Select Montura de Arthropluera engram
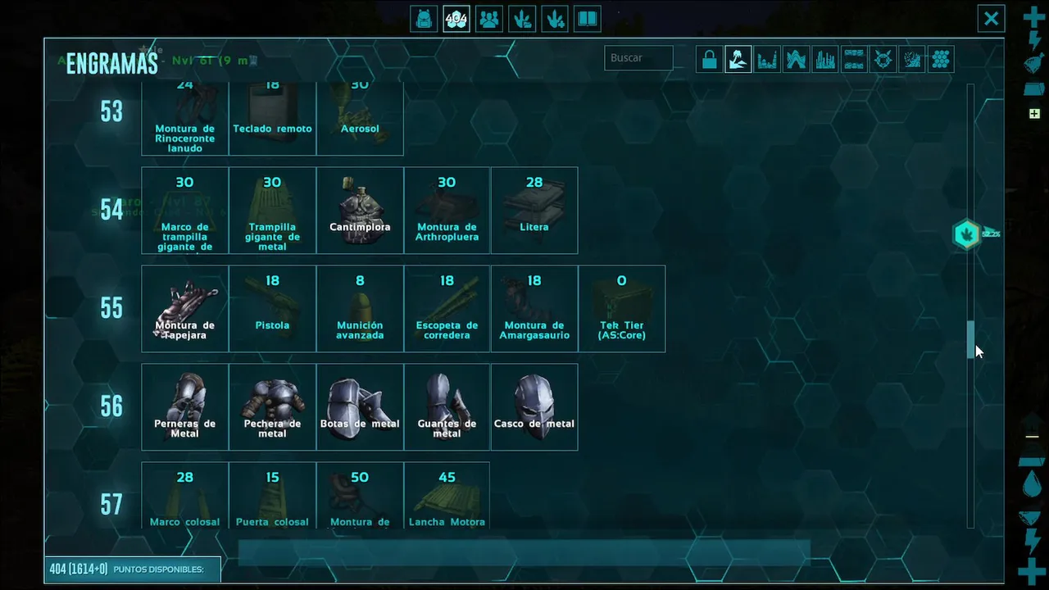Image resolution: width=1049 pixels, height=590 pixels. tap(447, 211)
